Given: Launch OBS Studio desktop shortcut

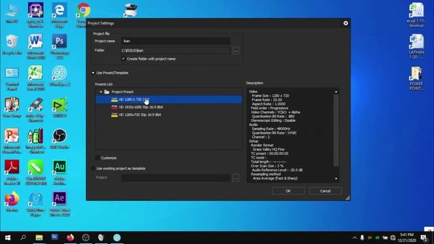Looking at the screenshot, I should point(60,139).
